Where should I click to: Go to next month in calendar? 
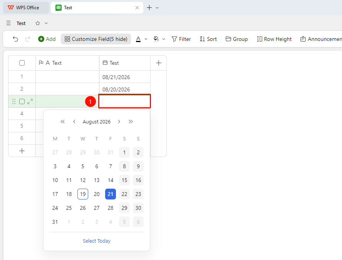tap(119, 122)
